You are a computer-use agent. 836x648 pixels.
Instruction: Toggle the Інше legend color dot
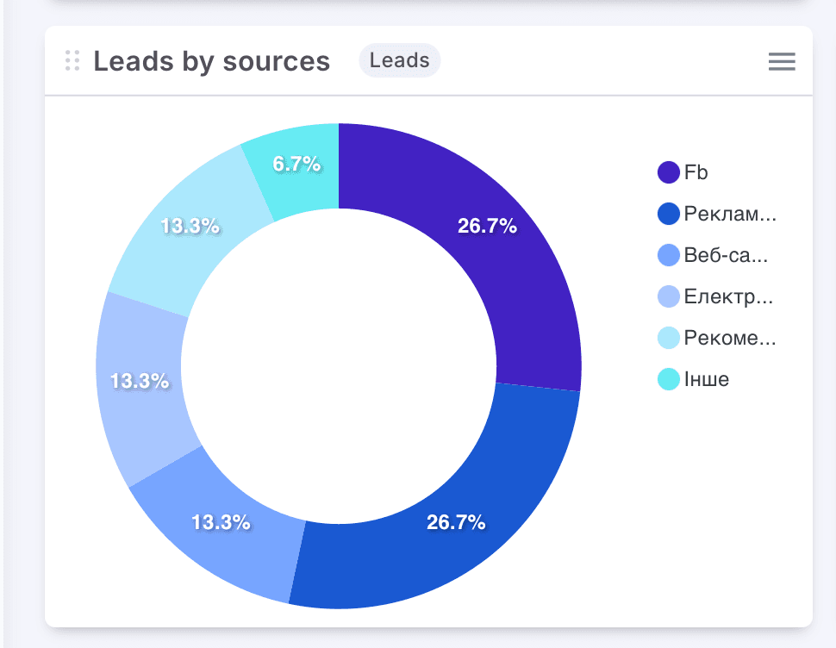pos(669,379)
